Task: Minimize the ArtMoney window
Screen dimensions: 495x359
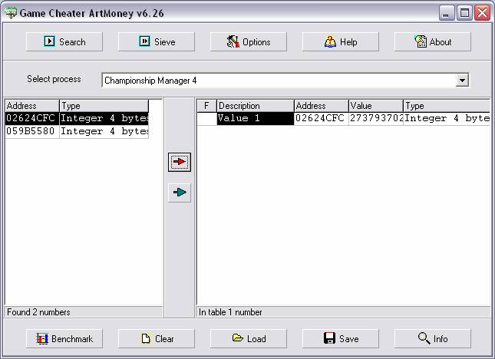Action: click(x=447, y=13)
